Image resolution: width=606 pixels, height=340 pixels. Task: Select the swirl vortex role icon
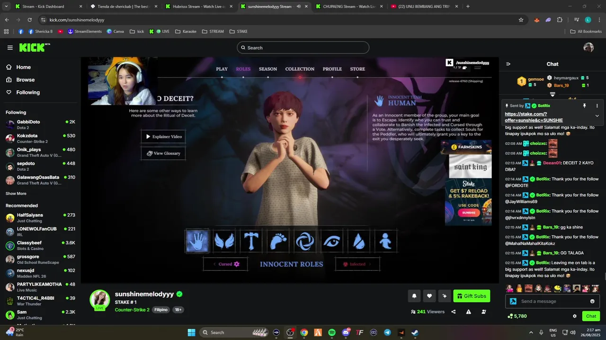[305, 241]
